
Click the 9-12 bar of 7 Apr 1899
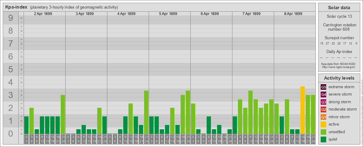click(x=250, y=112)
